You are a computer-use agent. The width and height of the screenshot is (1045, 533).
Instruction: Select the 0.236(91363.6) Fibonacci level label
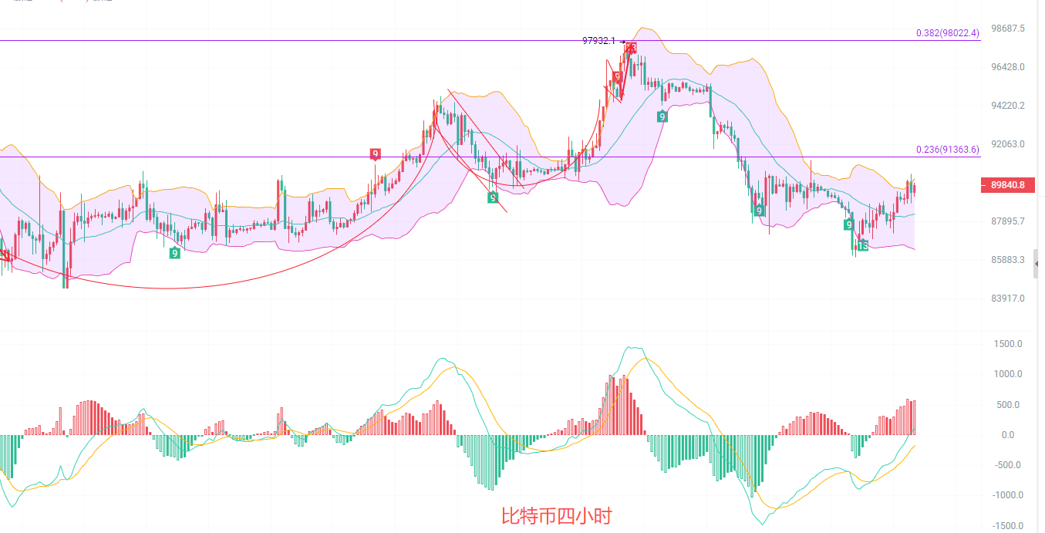[947, 150]
